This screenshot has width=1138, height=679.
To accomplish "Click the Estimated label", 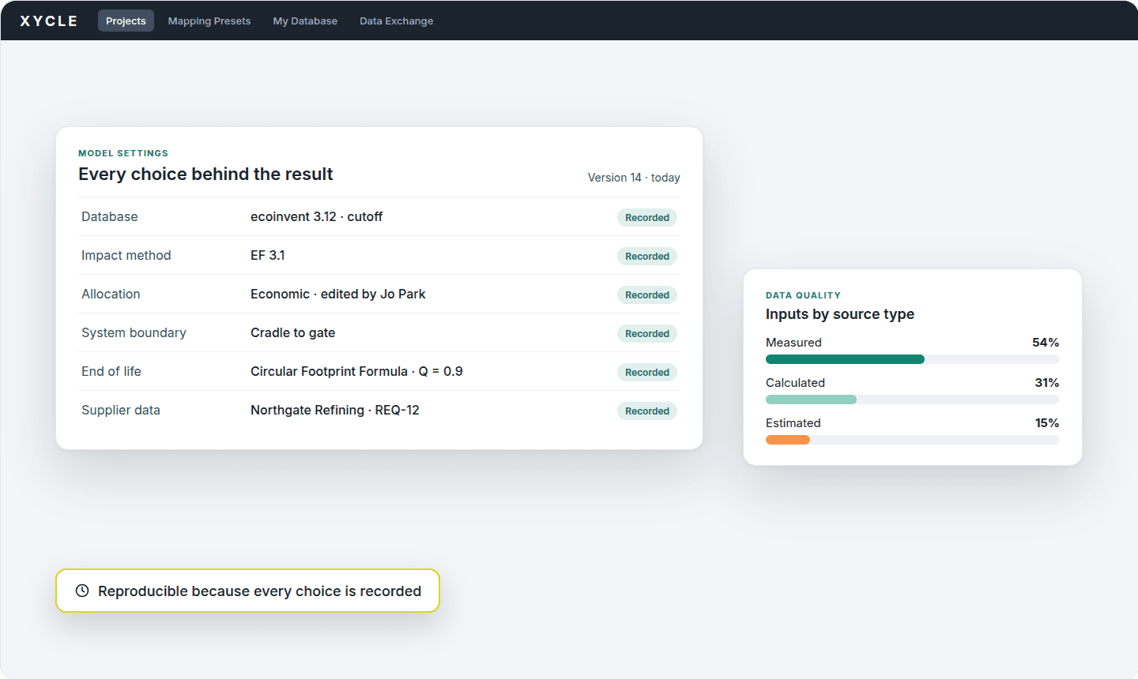I will coord(793,423).
